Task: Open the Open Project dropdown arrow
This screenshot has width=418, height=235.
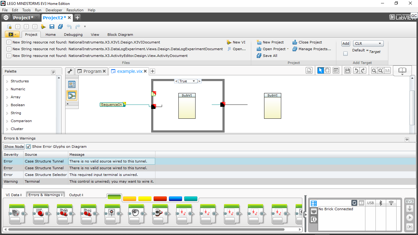Action: tap(288, 49)
